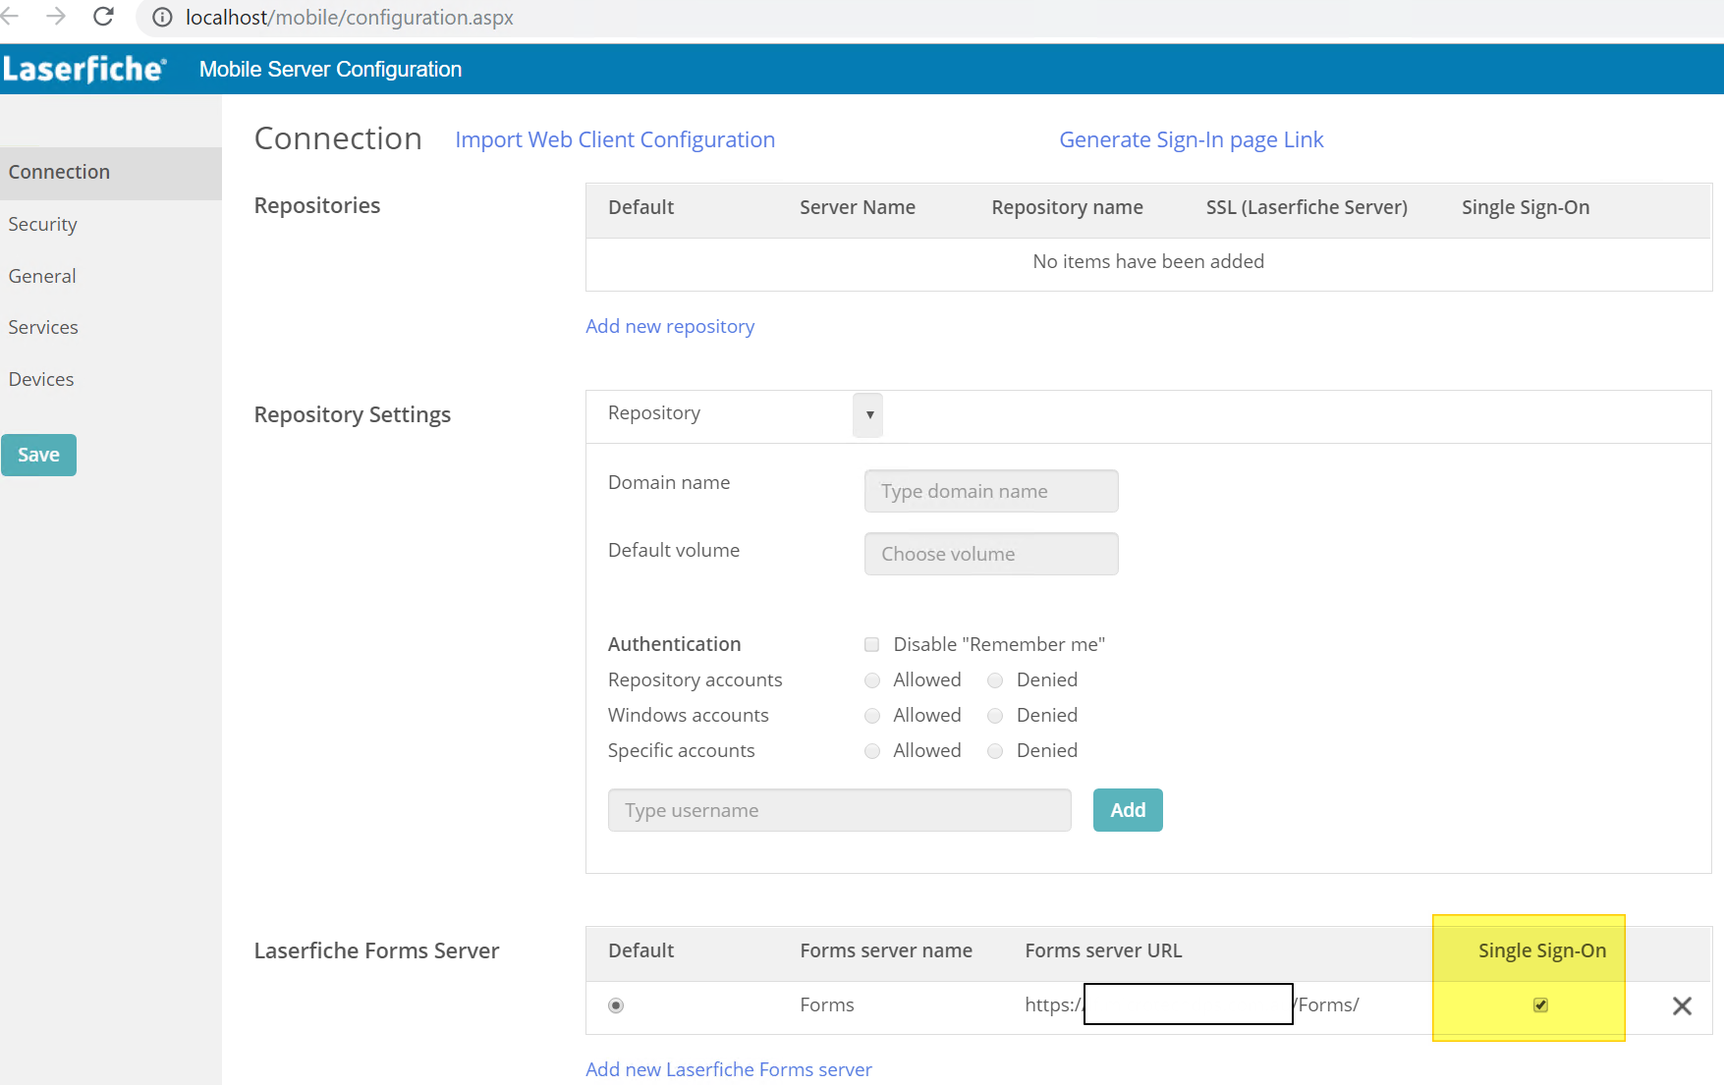The height and width of the screenshot is (1085, 1724).
Task: Click Add new Laserfiche Forms server link
Action: (729, 1069)
